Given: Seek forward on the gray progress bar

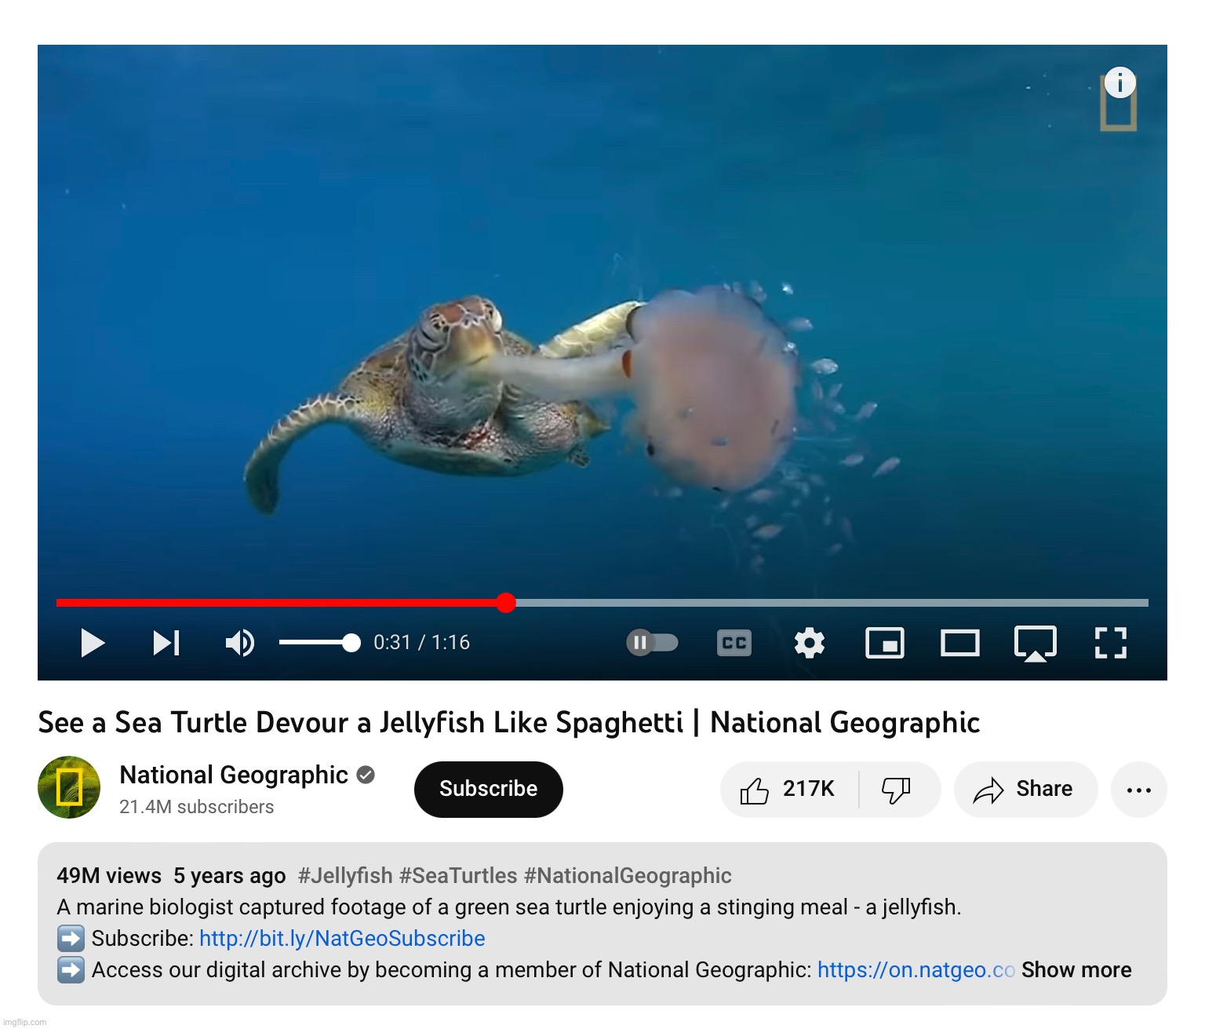Looking at the screenshot, I should pos(832,603).
